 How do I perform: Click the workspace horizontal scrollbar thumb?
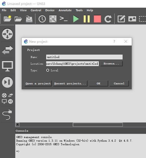pos(98,125)
